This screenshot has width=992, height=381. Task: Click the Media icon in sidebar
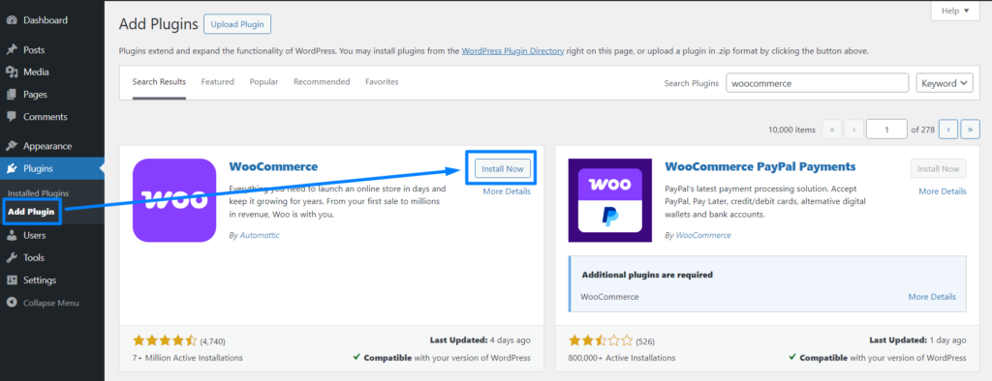12,72
